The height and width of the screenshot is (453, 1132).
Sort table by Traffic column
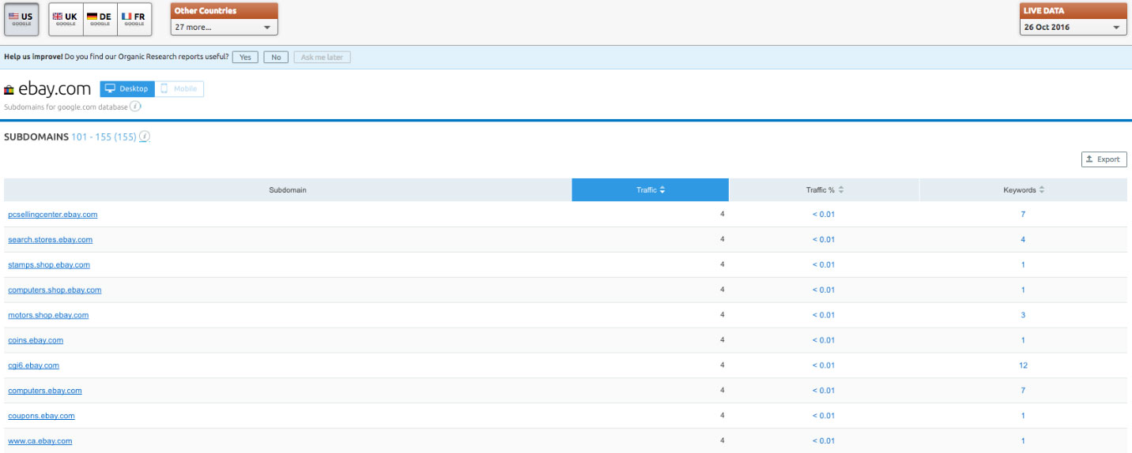click(650, 189)
